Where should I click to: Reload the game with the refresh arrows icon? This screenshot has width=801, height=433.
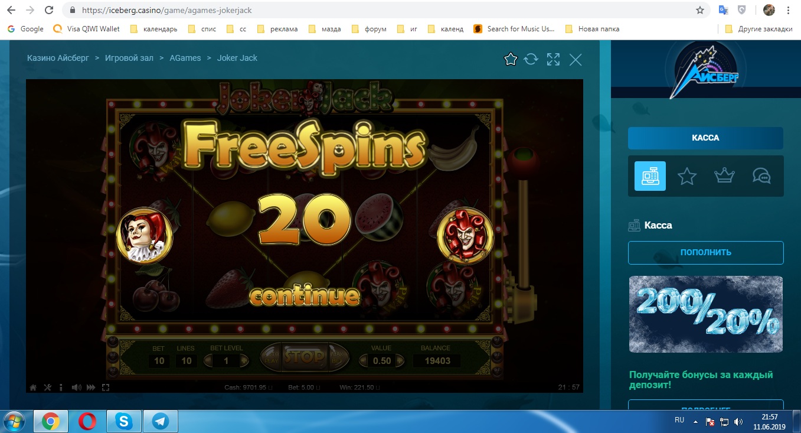pyautogui.click(x=531, y=59)
